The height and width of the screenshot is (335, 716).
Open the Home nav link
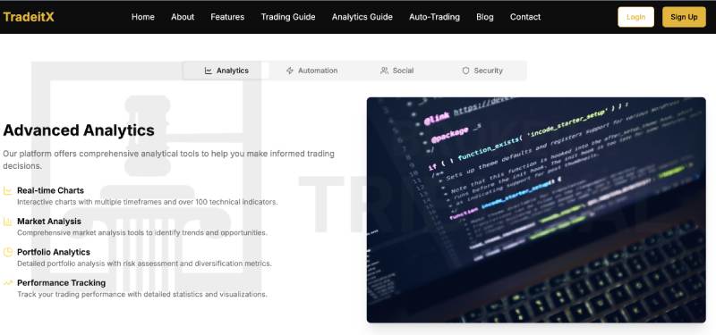pyautogui.click(x=143, y=17)
